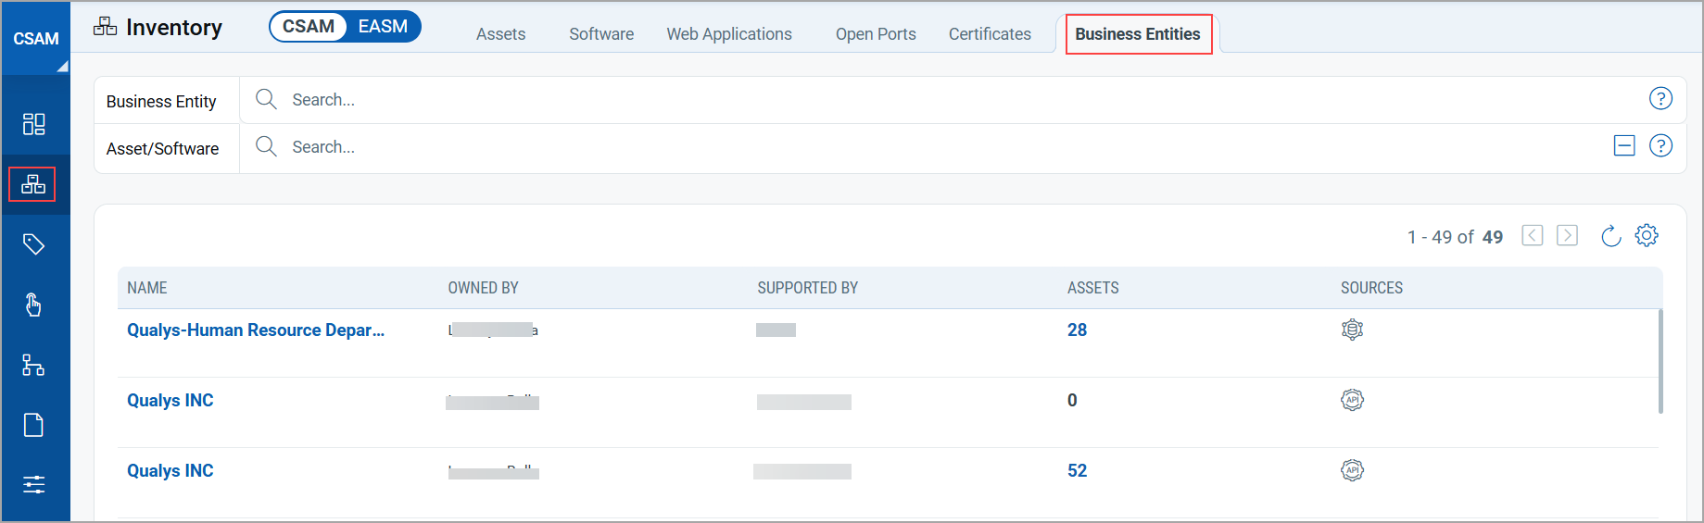Open help for Asset/Software search
1704x523 pixels.
1660,145
